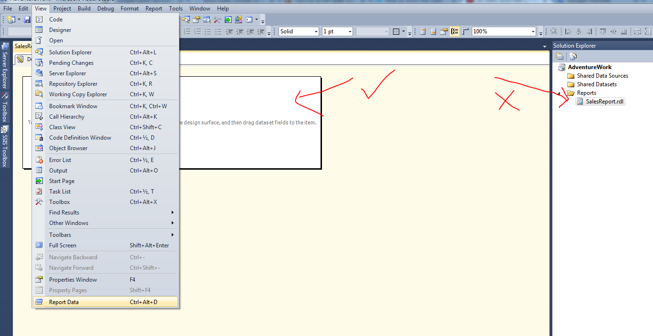Toggle the ruler display button
This screenshot has height=336, width=653.
(x=466, y=31)
